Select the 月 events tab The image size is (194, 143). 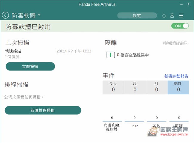[156, 87]
